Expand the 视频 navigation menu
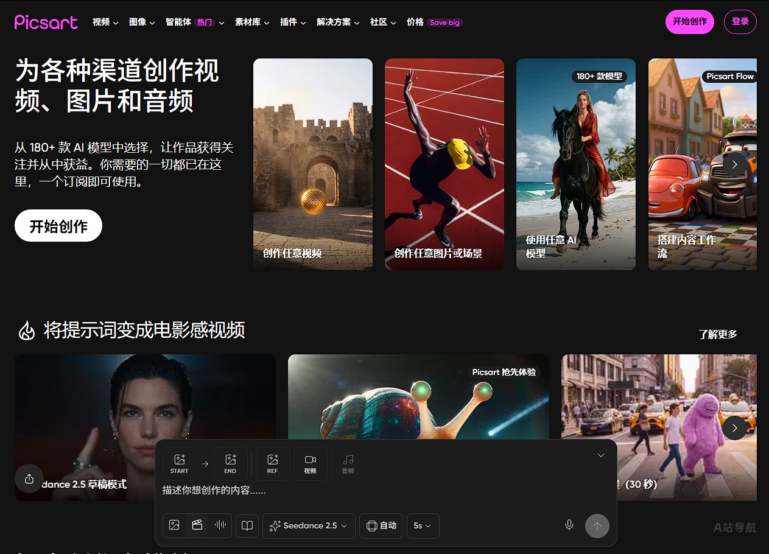769x554 pixels. tap(105, 22)
